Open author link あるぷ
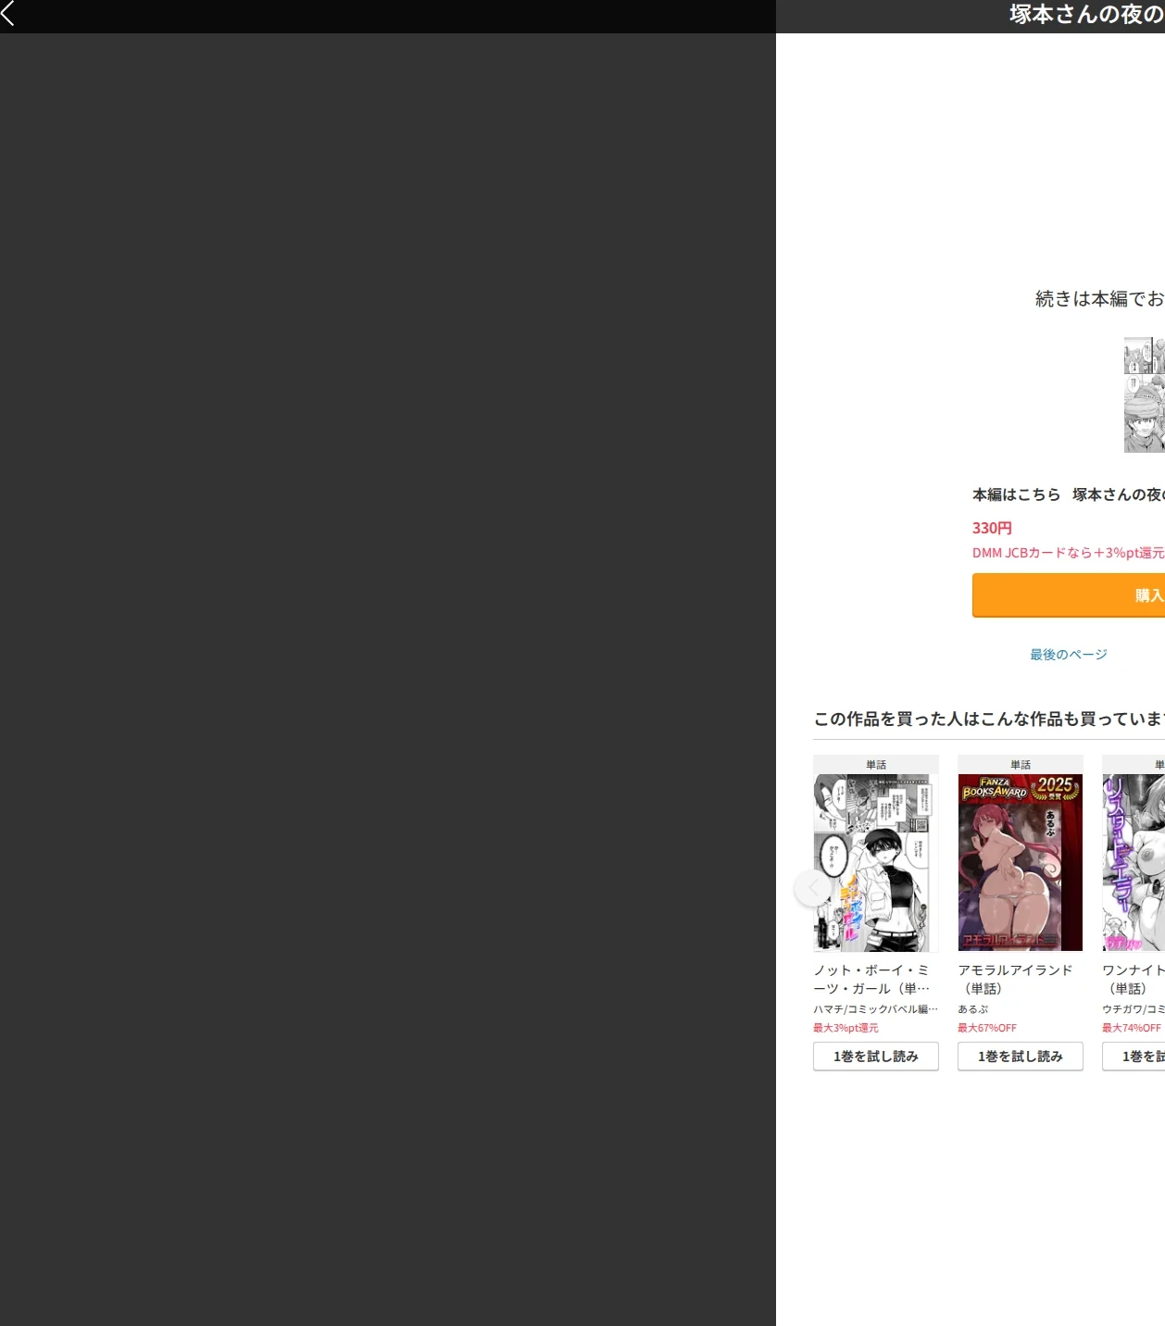The width and height of the screenshot is (1165, 1326). [973, 1009]
